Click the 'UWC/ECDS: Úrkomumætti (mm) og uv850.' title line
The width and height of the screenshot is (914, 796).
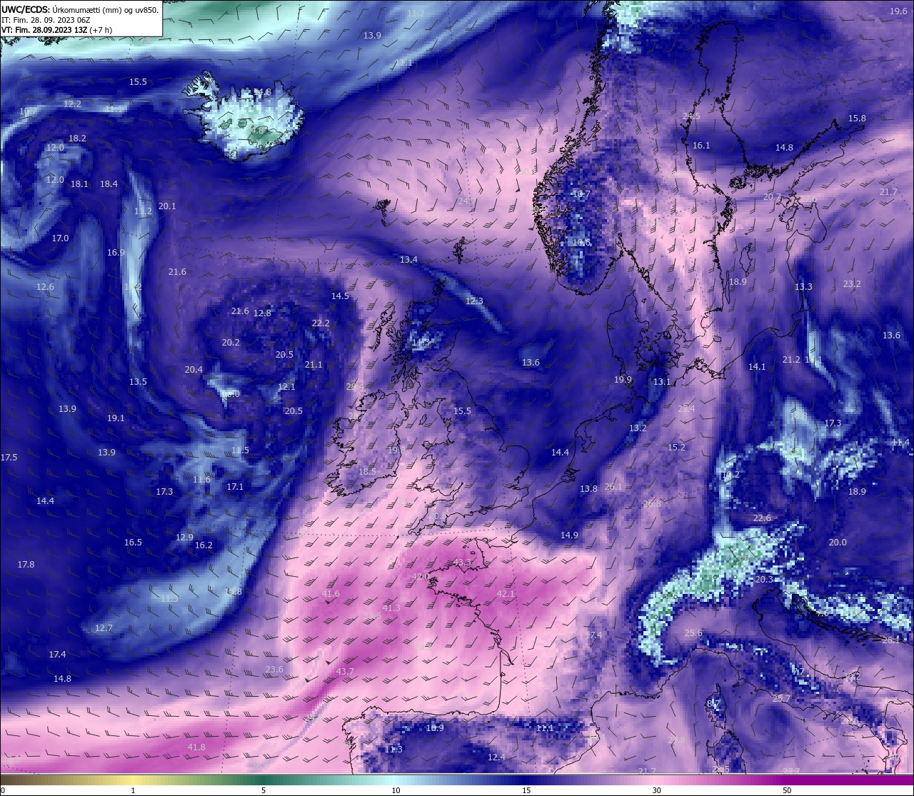coord(80,9)
